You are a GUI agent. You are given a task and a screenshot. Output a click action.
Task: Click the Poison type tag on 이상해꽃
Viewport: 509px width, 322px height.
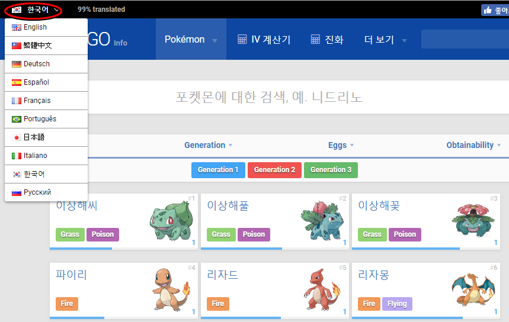tap(405, 234)
